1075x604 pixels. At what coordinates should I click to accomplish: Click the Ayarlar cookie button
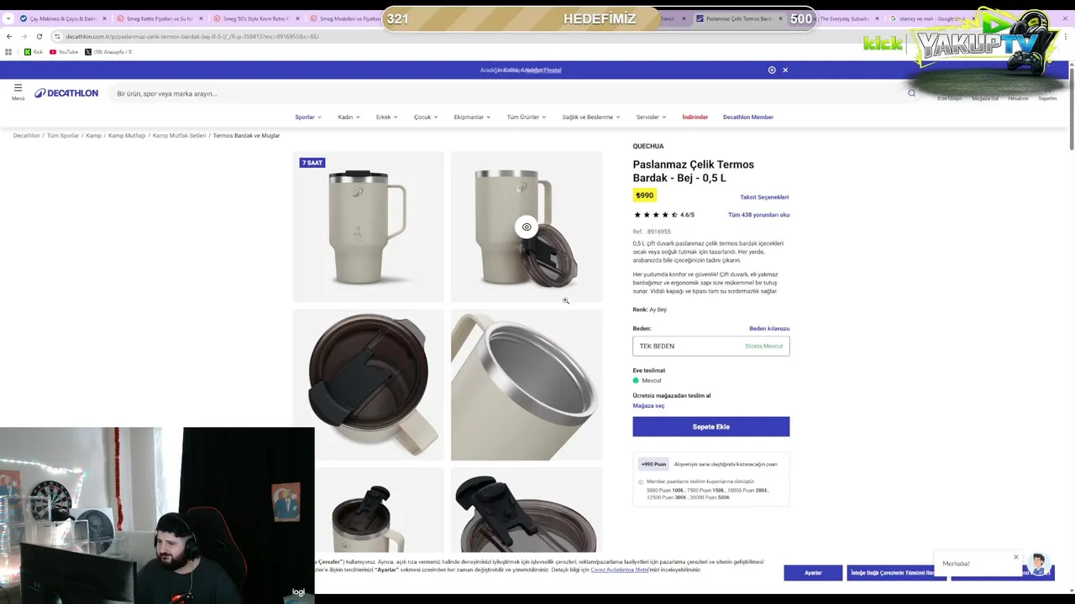(813, 573)
